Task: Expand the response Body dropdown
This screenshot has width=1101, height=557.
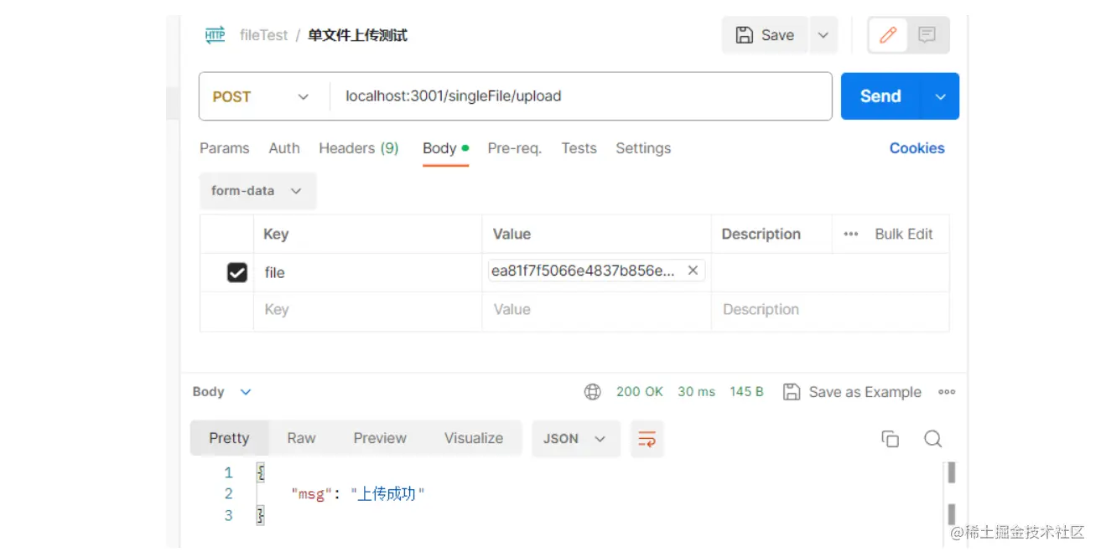Action: (222, 392)
